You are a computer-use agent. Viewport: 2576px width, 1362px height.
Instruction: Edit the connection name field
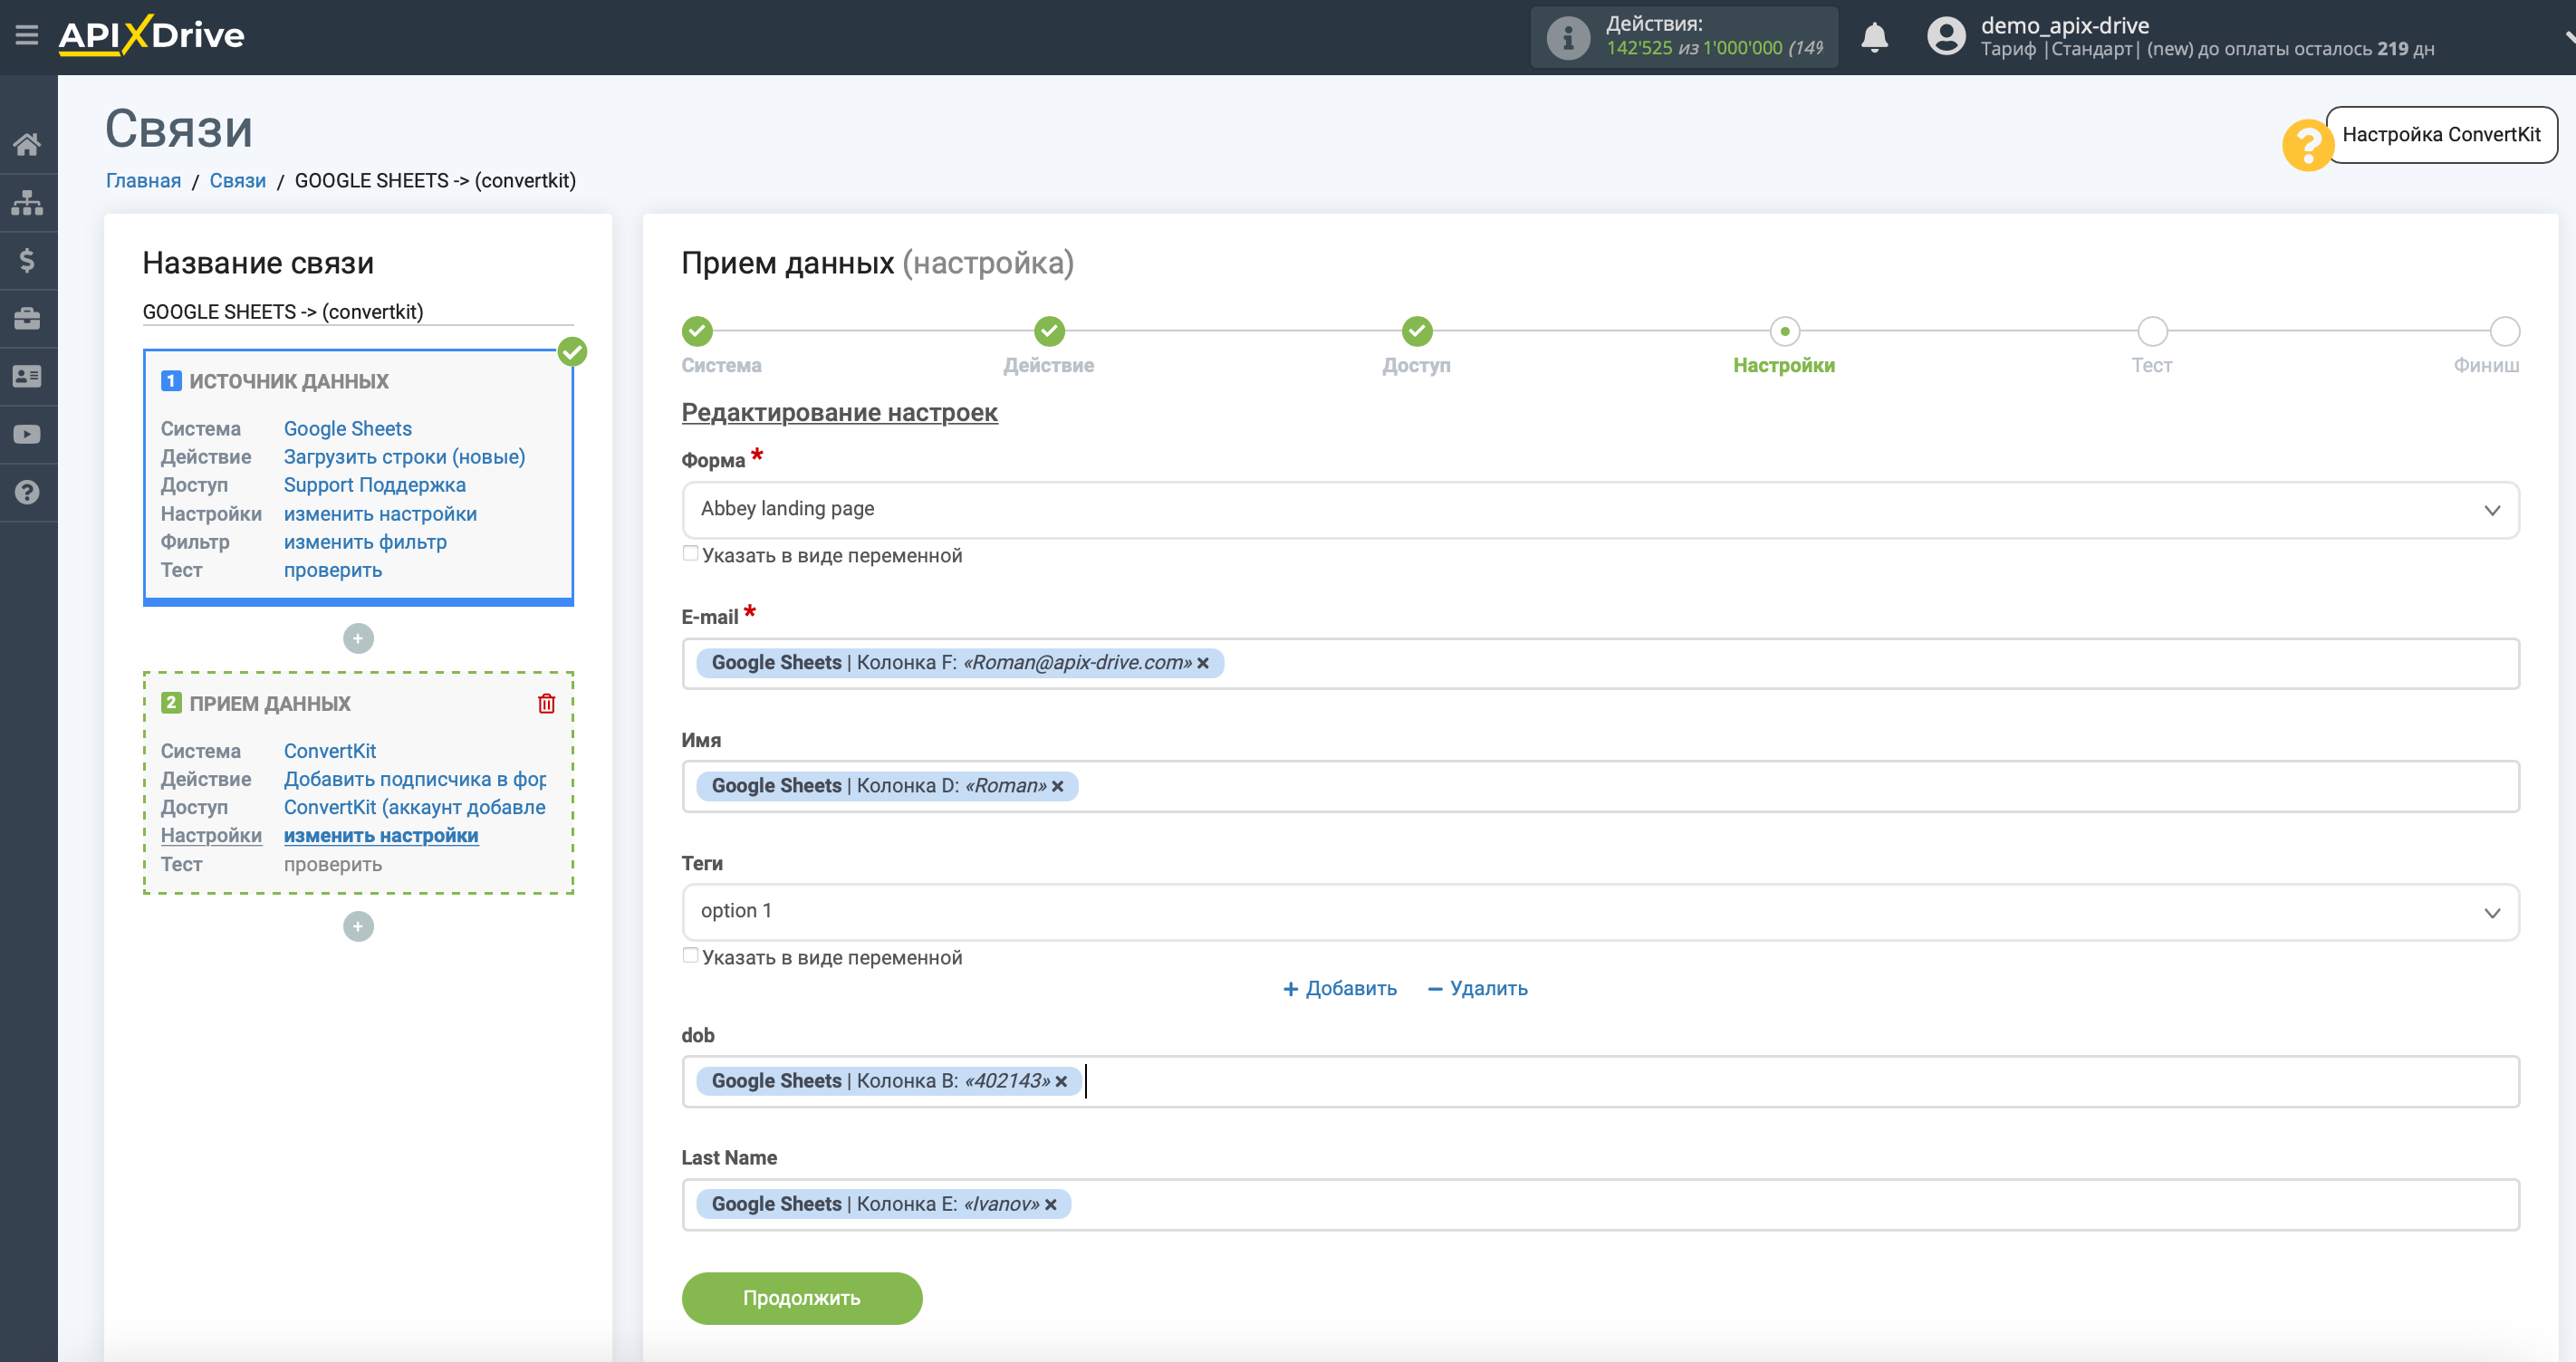[358, 312]
